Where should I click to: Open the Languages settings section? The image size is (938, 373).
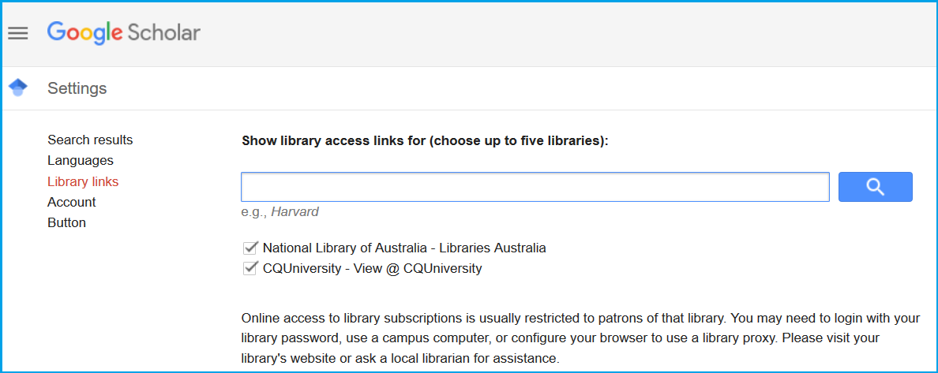81,161
